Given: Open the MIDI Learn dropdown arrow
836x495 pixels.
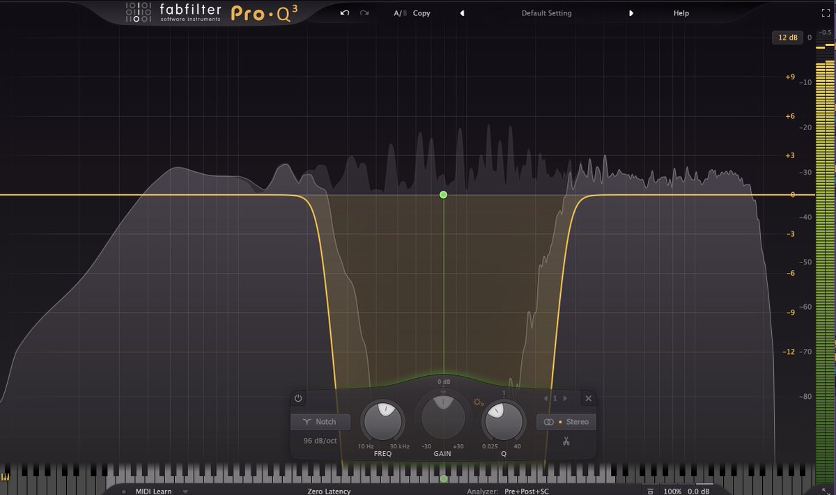Looking at the screenshot, I should click(185, 491).
